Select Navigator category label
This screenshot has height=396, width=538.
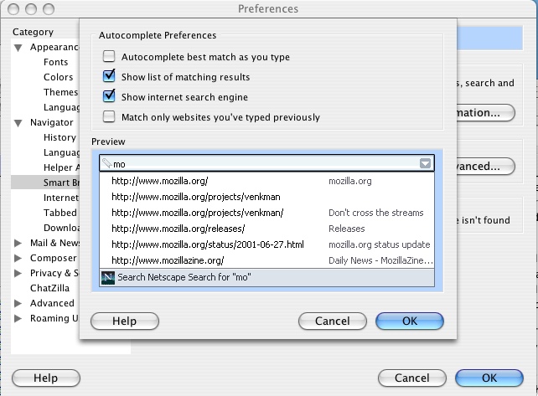tap(51, 122)
